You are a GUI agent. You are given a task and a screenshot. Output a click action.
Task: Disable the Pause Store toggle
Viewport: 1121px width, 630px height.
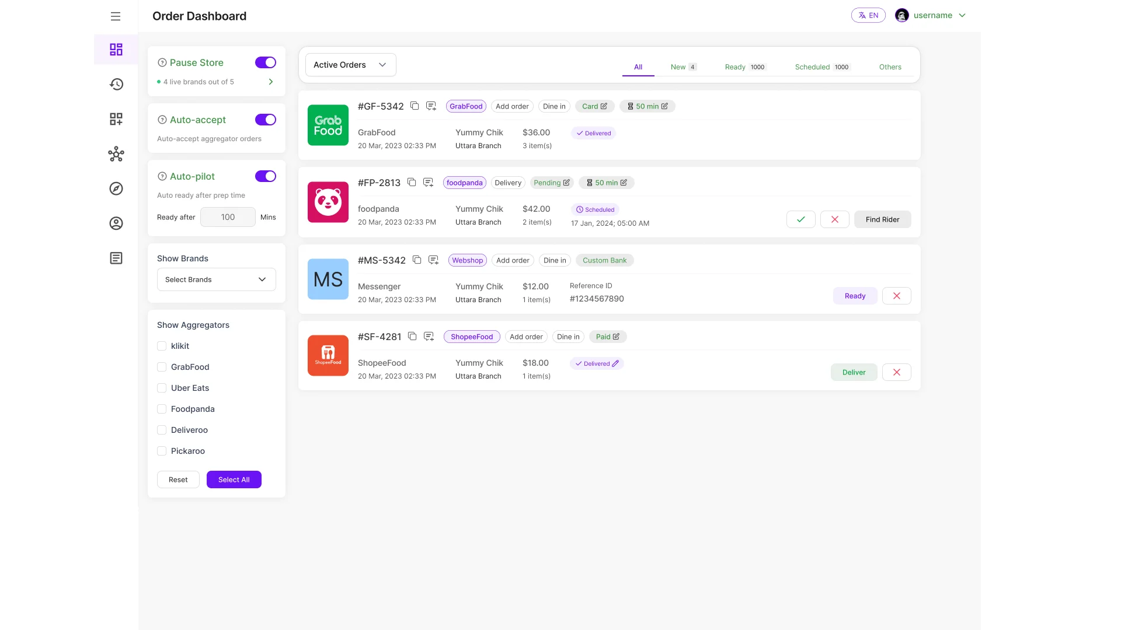click(266, 62)
